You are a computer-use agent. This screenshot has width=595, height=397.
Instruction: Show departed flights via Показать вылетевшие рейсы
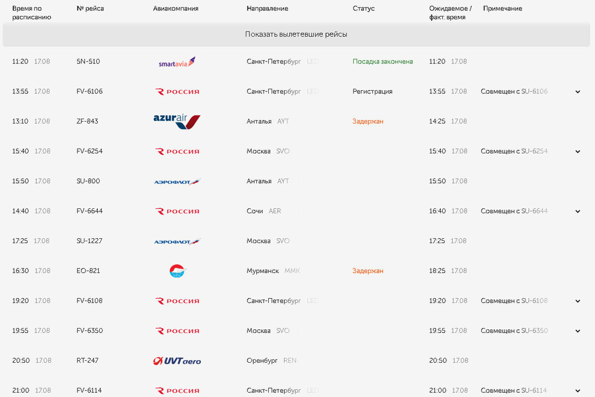296,34
